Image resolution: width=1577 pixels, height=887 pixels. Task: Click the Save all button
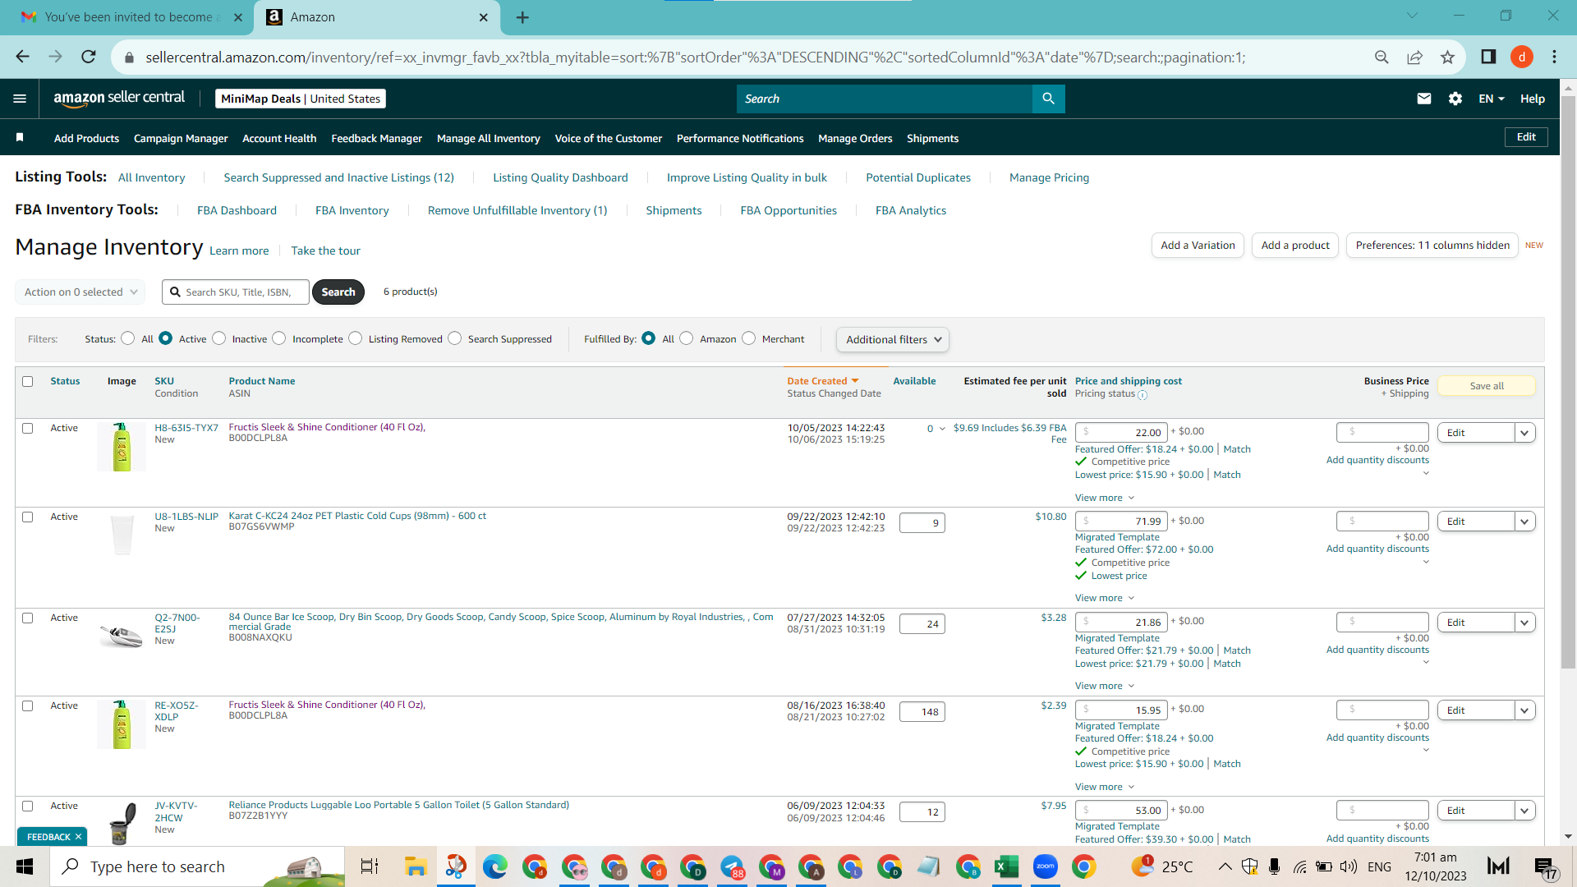(x=1487, y=386)
